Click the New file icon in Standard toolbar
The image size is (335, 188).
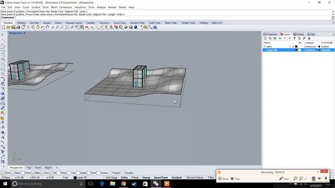4,27
